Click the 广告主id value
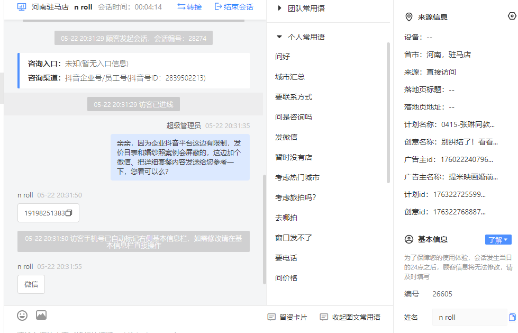 pos(467,160)
